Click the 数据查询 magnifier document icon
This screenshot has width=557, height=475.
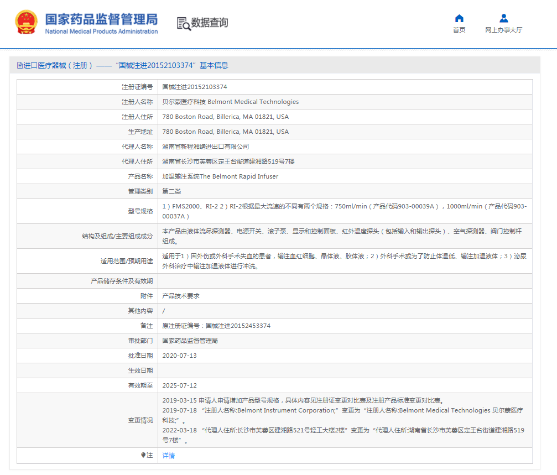(x=183, y=23)
